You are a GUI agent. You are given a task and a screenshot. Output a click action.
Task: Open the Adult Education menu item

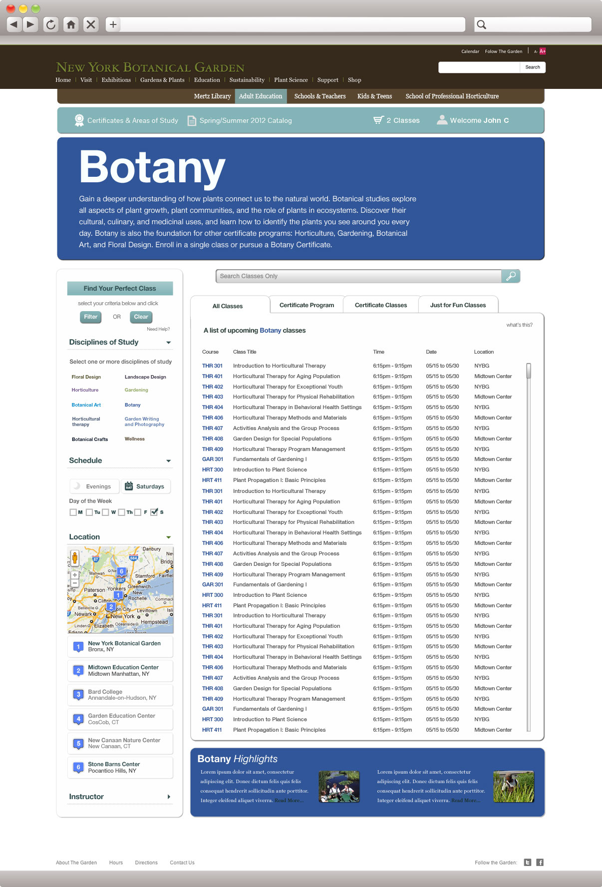click(x=261, y=96)
